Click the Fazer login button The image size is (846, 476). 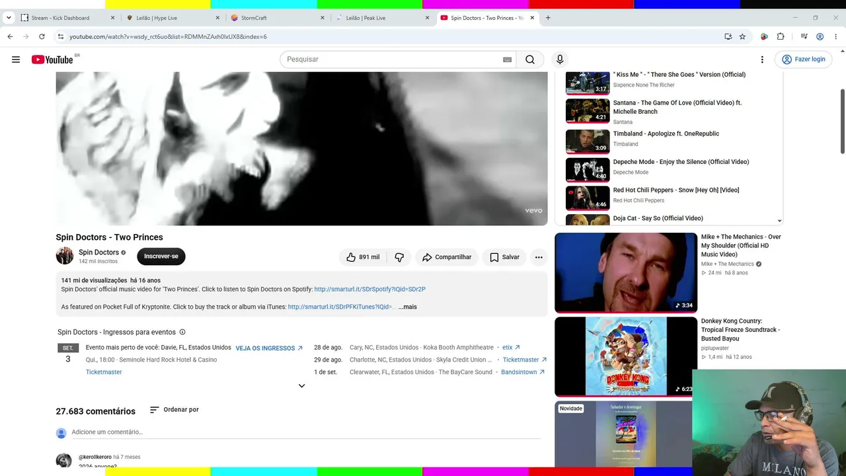(804, 59)
